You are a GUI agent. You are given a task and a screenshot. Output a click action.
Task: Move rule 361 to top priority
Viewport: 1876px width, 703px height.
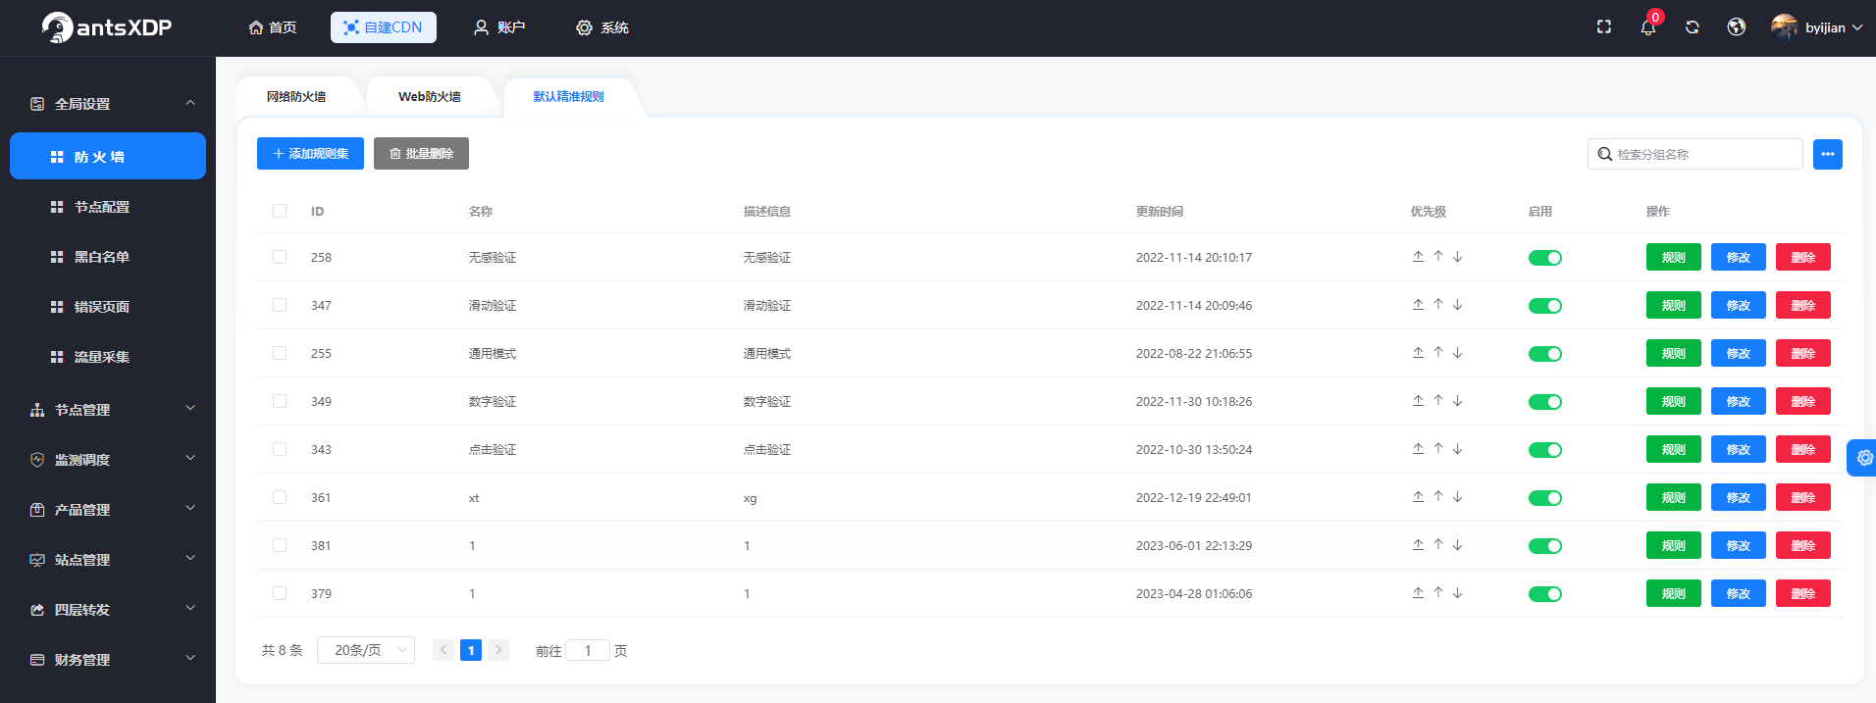1418,497
